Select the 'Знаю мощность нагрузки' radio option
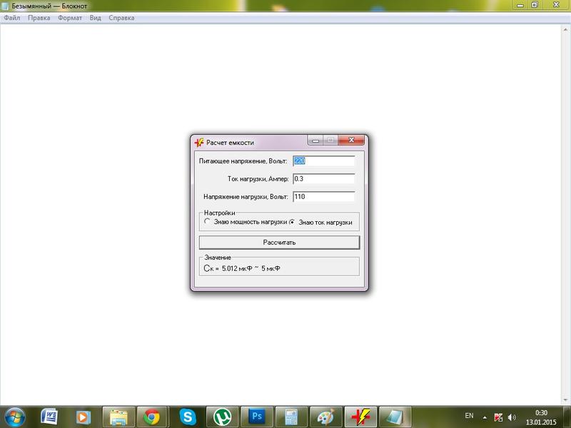571x428 pixels. point(208,222)
